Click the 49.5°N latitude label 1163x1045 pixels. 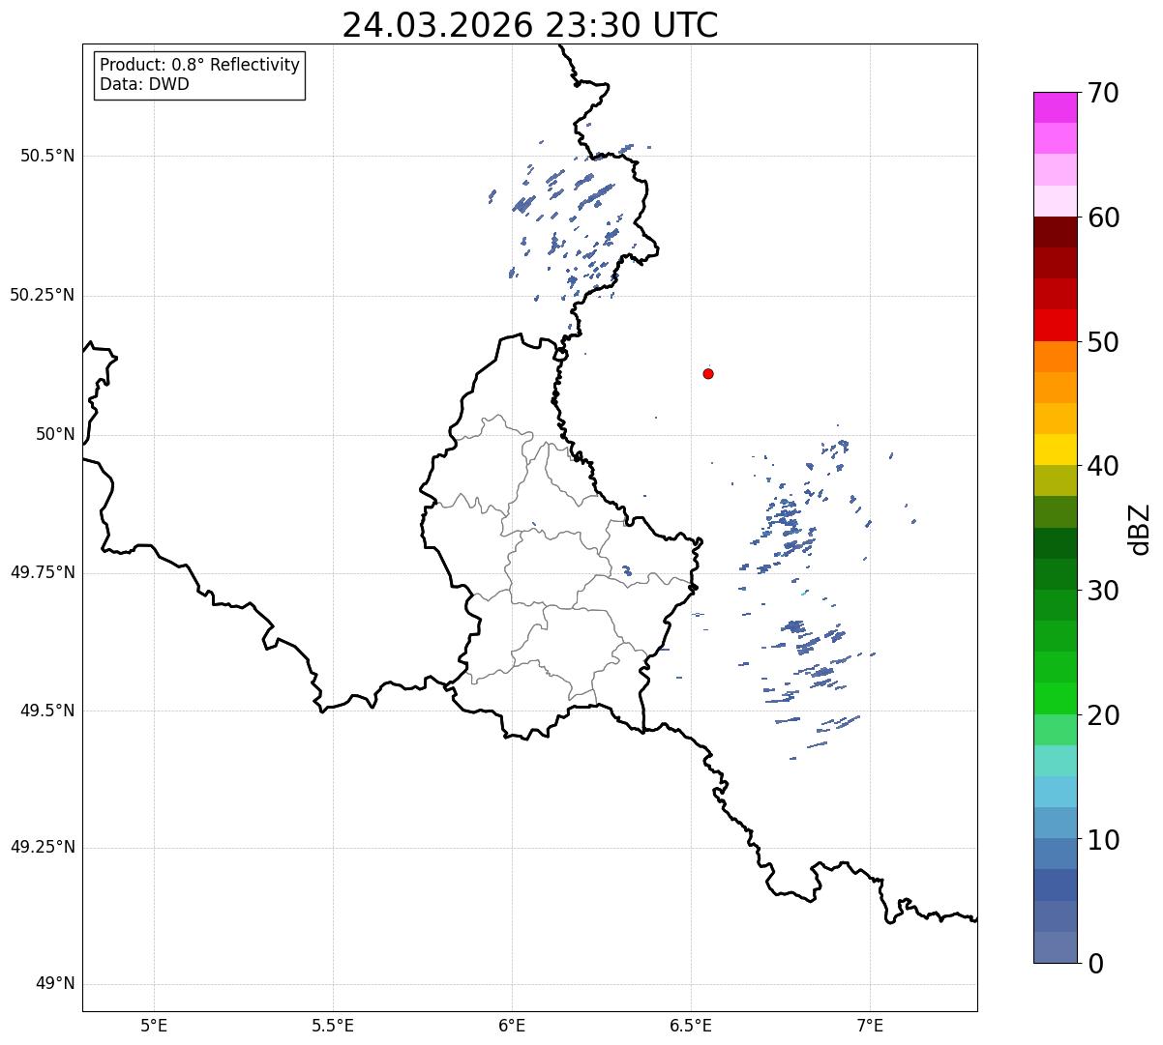pos(47,711)
